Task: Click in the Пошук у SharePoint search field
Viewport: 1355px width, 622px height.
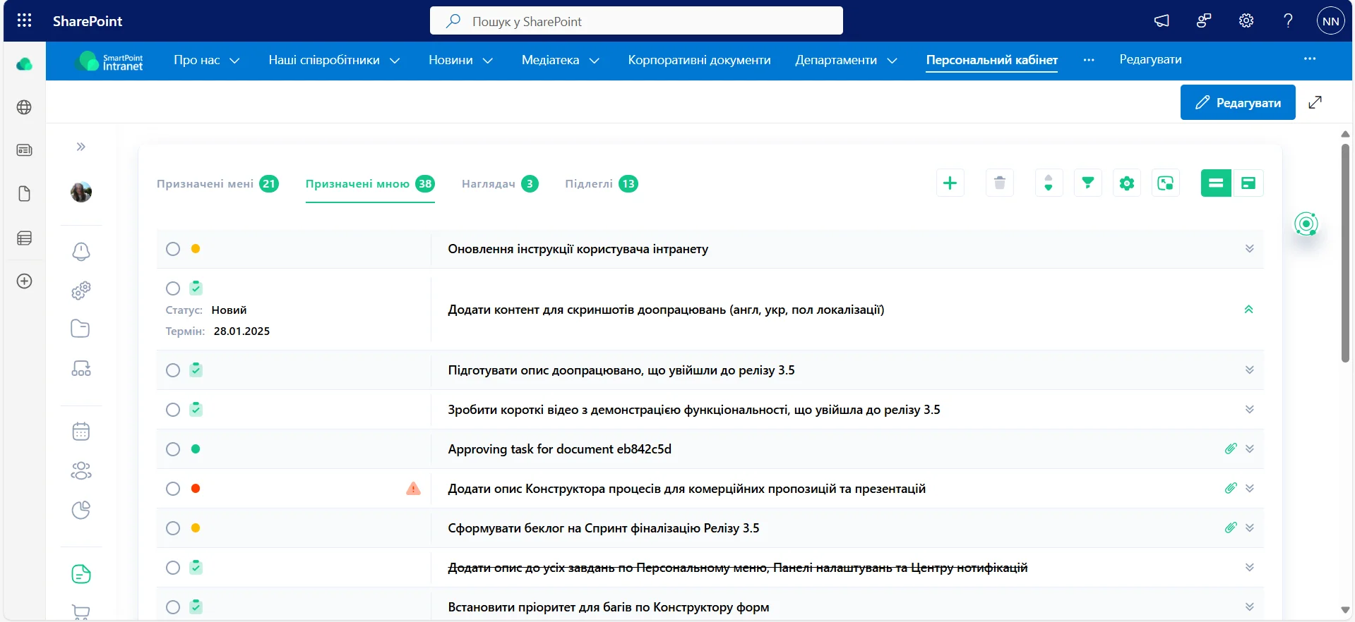Action: click(x=636, y=21)
